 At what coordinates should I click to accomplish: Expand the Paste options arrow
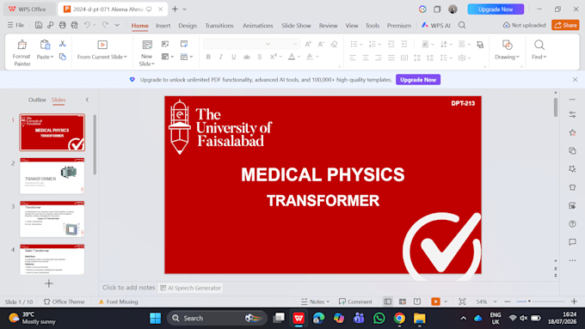click(52, 57)
